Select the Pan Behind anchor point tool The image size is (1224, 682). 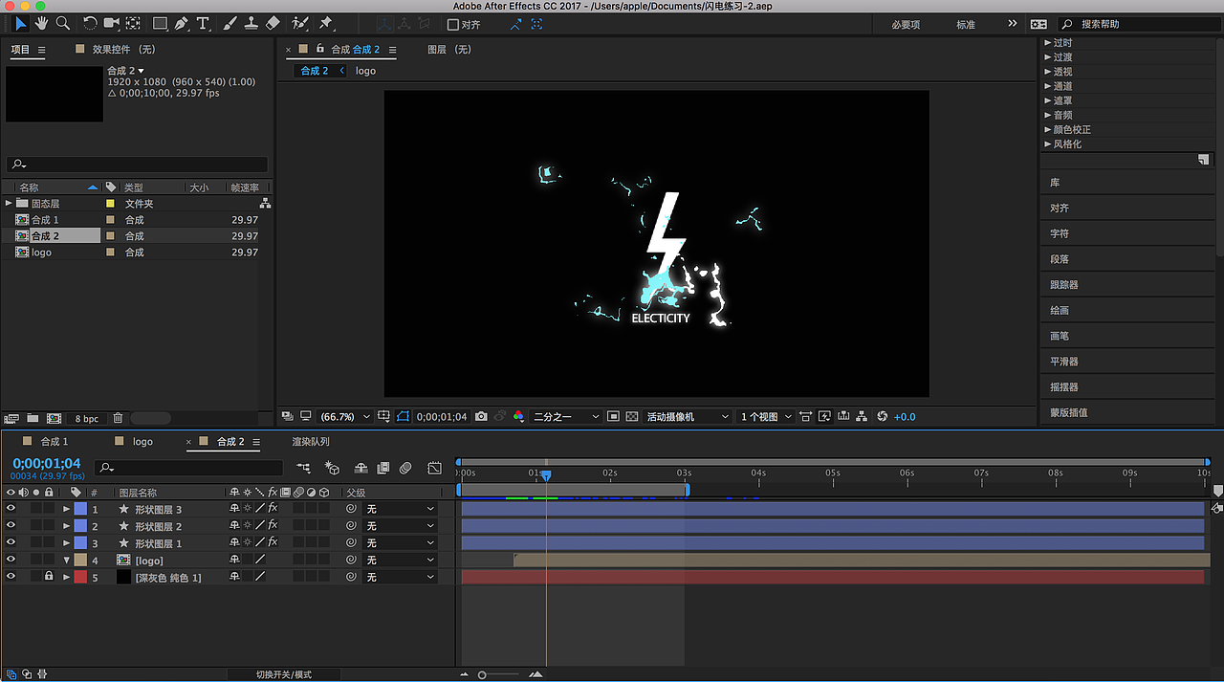click(x=133, y=23)
